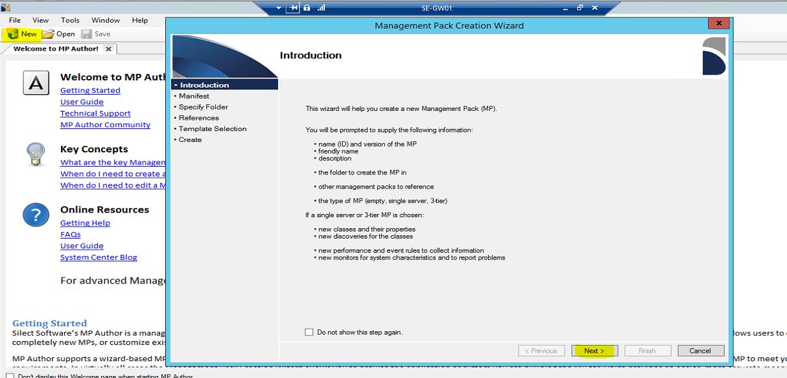Open the View menu
787x378 pixels.
point(40,20)
